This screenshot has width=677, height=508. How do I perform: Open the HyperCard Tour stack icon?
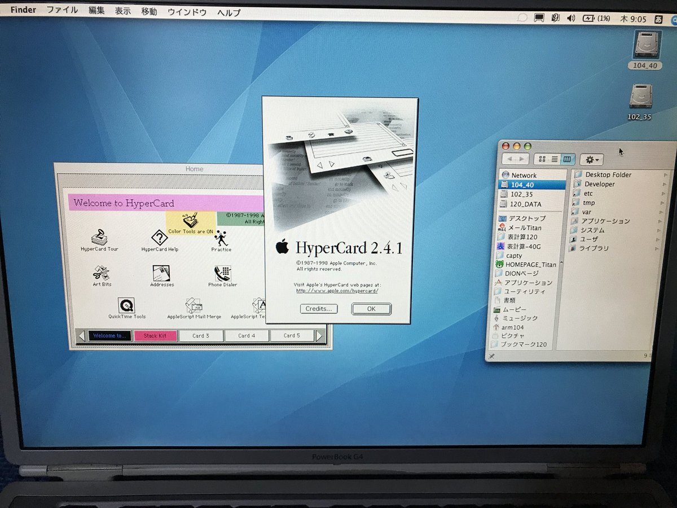99,238
